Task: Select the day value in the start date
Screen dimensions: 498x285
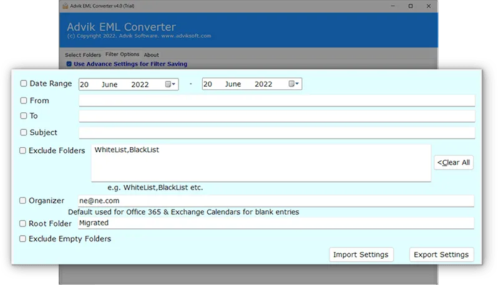Action: (84, 84)
